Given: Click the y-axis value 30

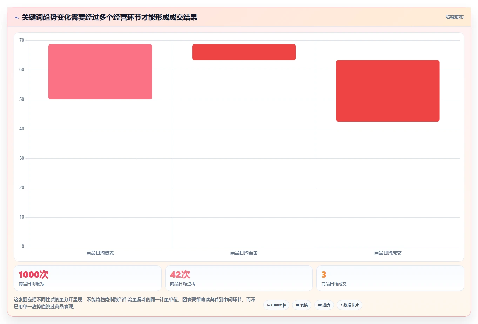Looking at the screenshot, I should pos(22,158).
